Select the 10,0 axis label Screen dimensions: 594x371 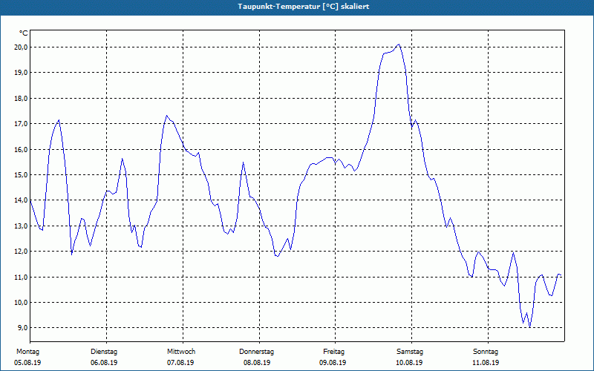point(21,303)
